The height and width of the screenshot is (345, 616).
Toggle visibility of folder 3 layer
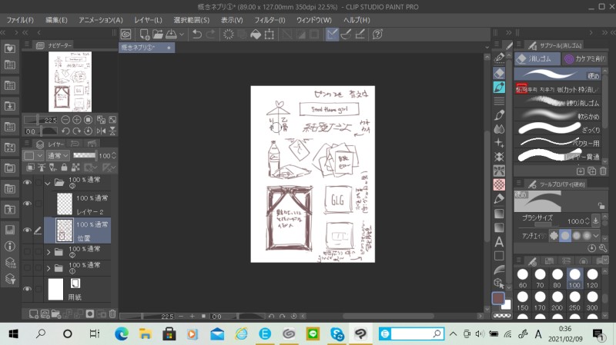(x=27, y=182)
